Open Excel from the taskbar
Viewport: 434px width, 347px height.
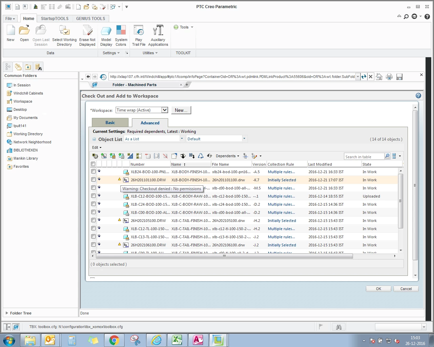click(177, 340)
